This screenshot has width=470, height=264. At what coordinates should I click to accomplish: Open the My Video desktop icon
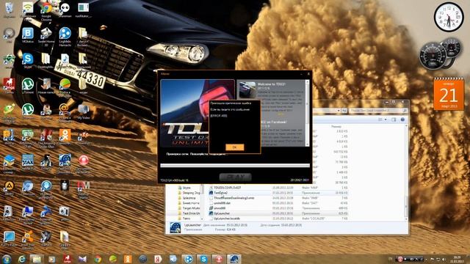[84, 111]
